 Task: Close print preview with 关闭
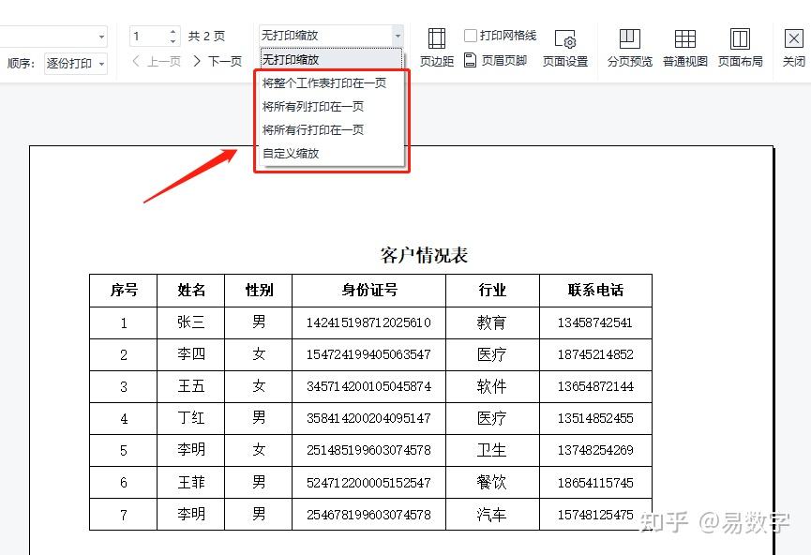(x=793, y=48)
